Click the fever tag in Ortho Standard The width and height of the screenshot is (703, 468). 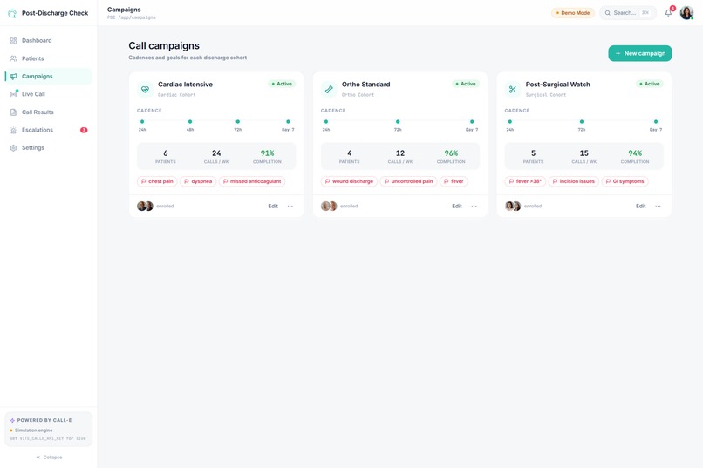pos(454,181)
